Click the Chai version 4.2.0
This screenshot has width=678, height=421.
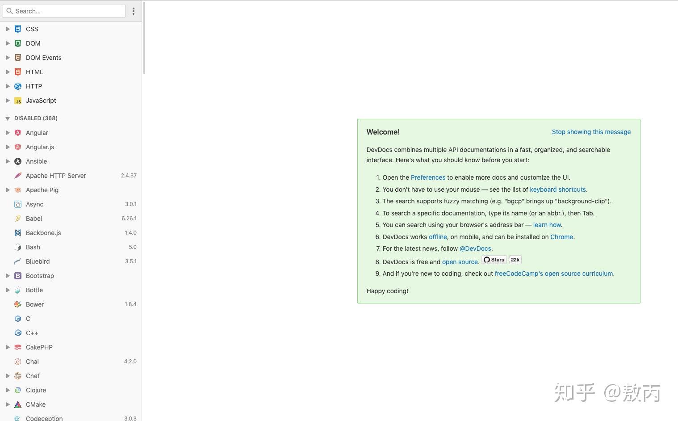pyautogui.click(x=130, y=362)
